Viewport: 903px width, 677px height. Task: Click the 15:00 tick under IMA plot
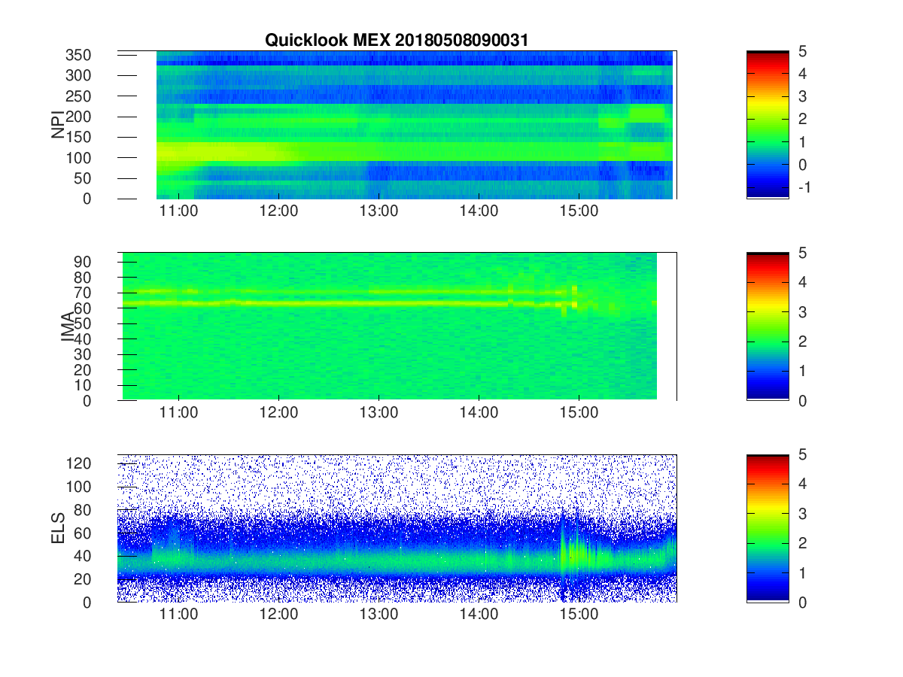(x=579, y=413)
